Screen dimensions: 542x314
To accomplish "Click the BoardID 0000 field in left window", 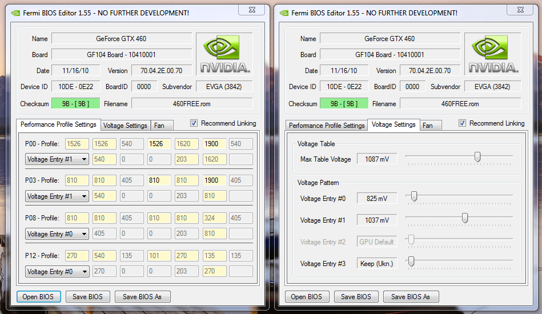I will pyautogui.click(x=144, y=87).
